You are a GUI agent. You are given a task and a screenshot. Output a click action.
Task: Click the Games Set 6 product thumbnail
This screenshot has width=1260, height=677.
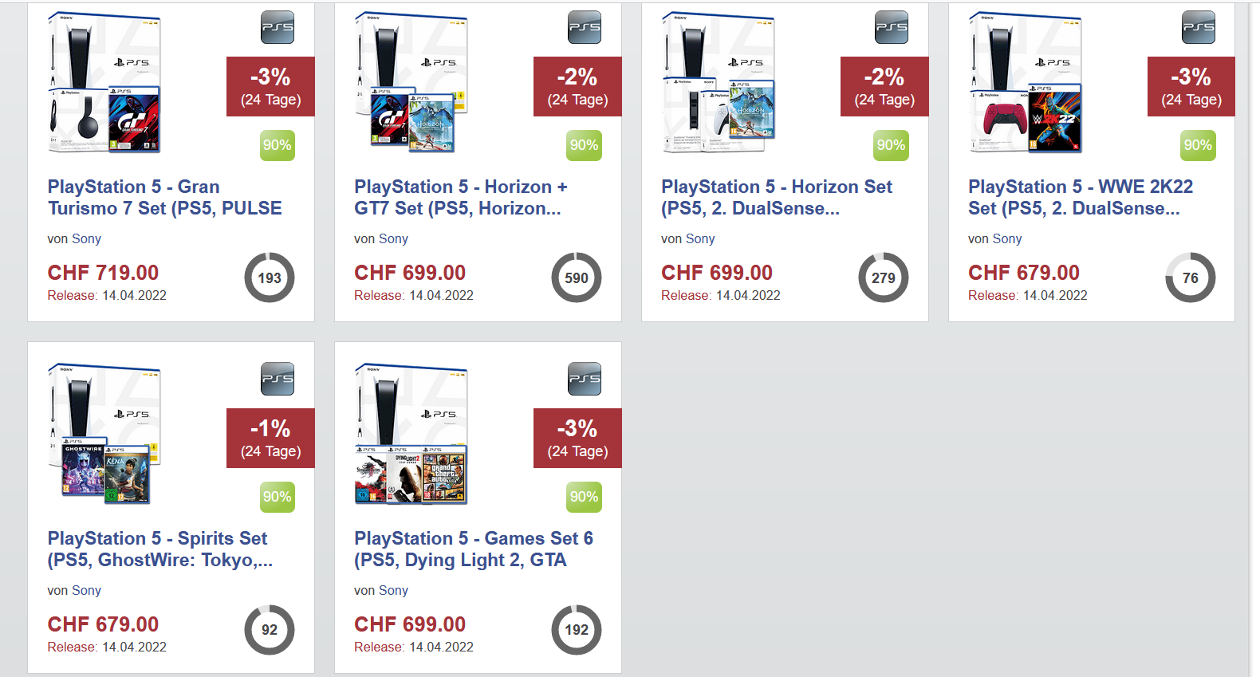pos(411,435)
